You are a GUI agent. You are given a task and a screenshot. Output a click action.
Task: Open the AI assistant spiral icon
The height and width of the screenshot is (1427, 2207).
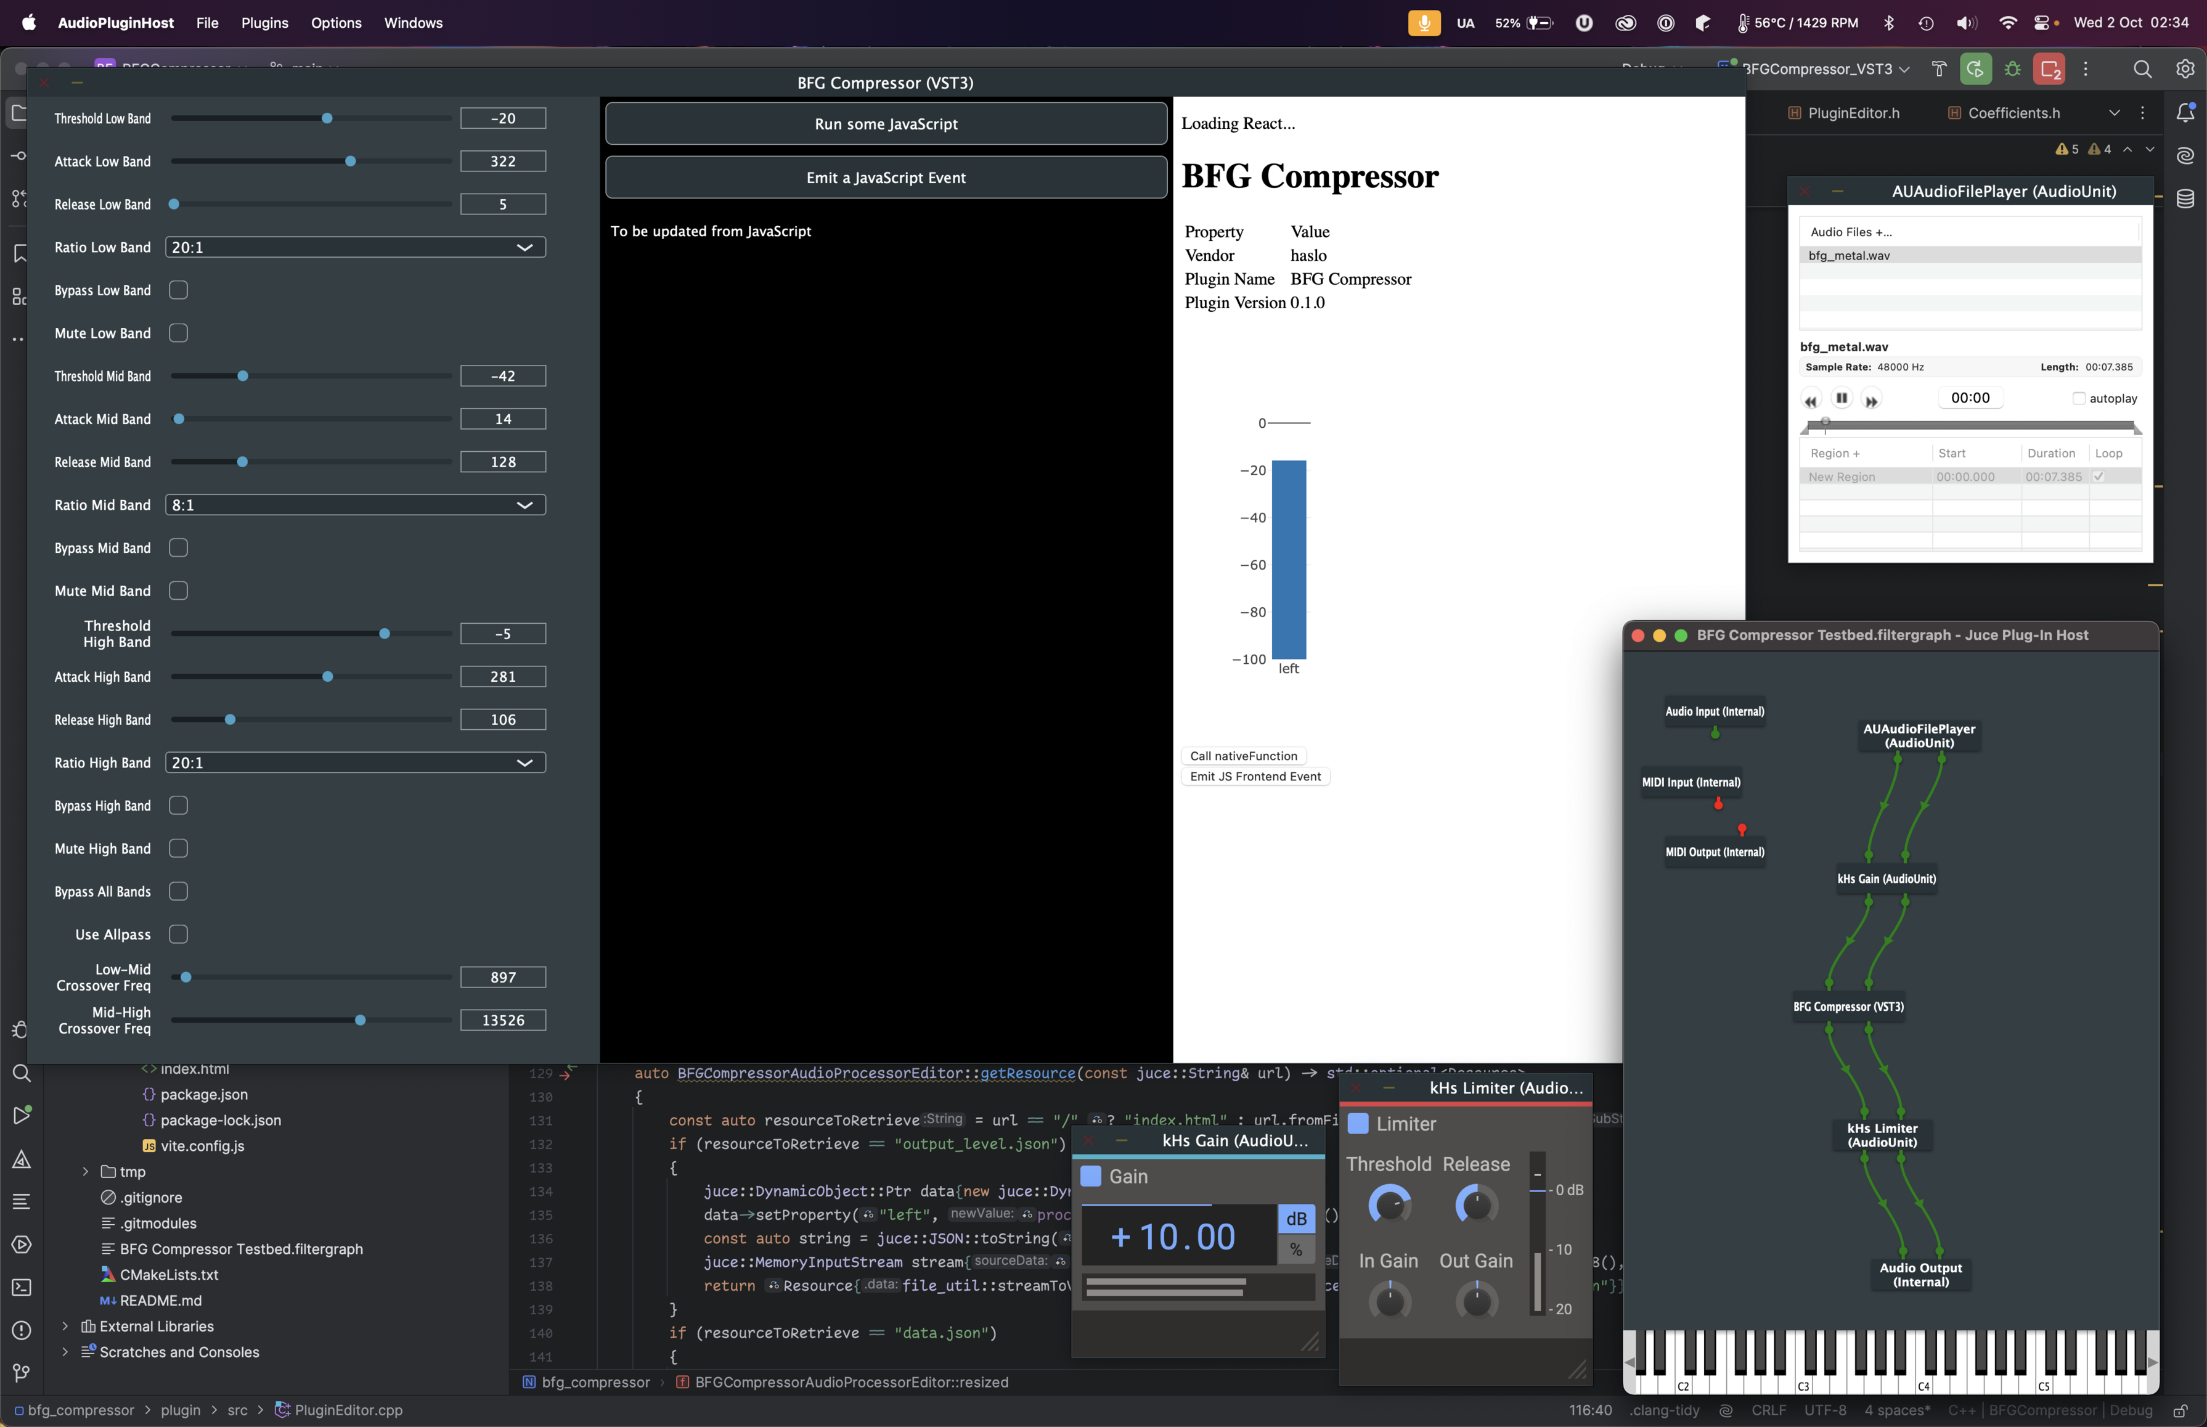pos(2185,156)
